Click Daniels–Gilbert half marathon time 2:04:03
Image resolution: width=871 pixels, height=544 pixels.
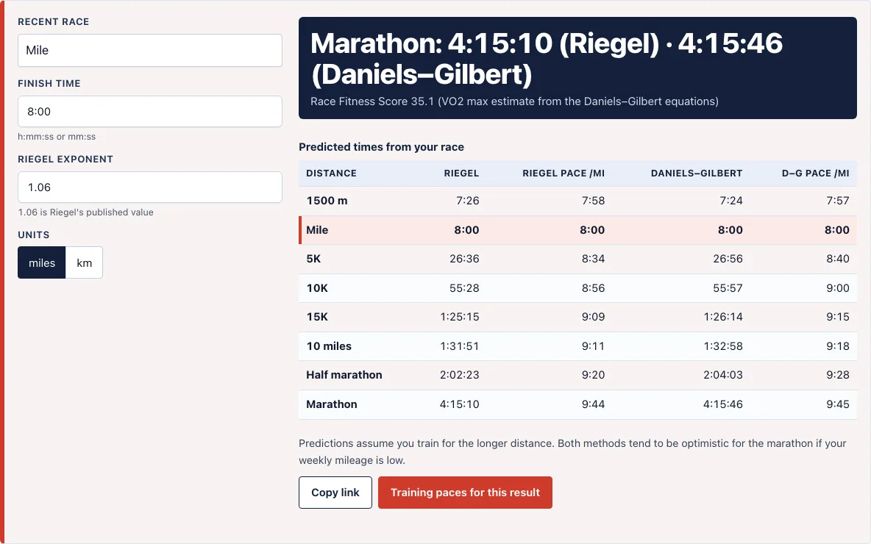click(x=722, y=375)
